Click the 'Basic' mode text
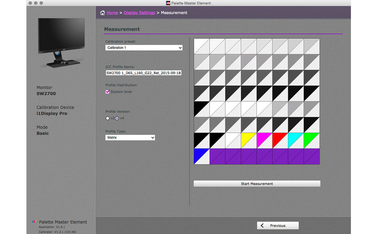This screenshot has height=234, width=377. point(43,133)
